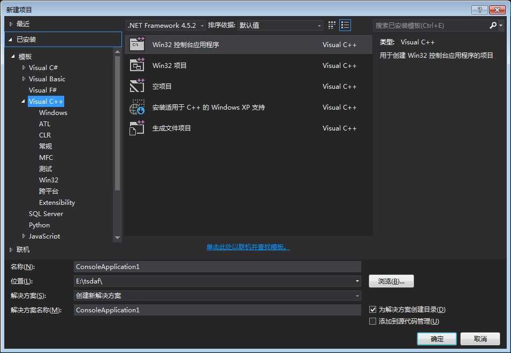Select the 常规 subcategory

45,146
